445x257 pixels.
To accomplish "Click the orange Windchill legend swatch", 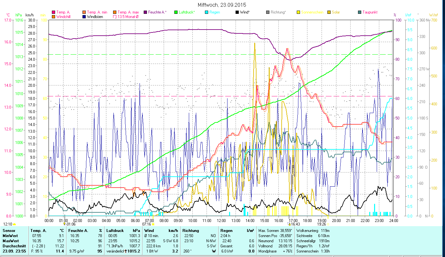I will [53, 16].
